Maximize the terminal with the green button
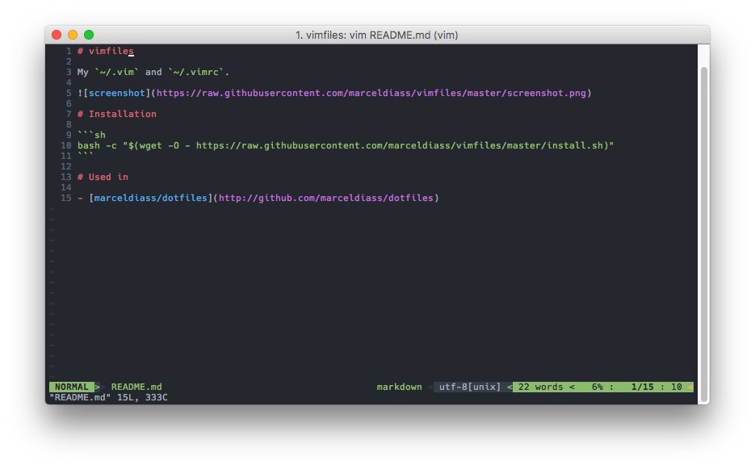Viewport: 755px width, 469px height. 89,35
